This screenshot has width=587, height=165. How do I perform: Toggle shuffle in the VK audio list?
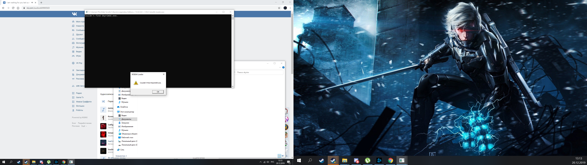pyautogui.click(x=103, y=101)
